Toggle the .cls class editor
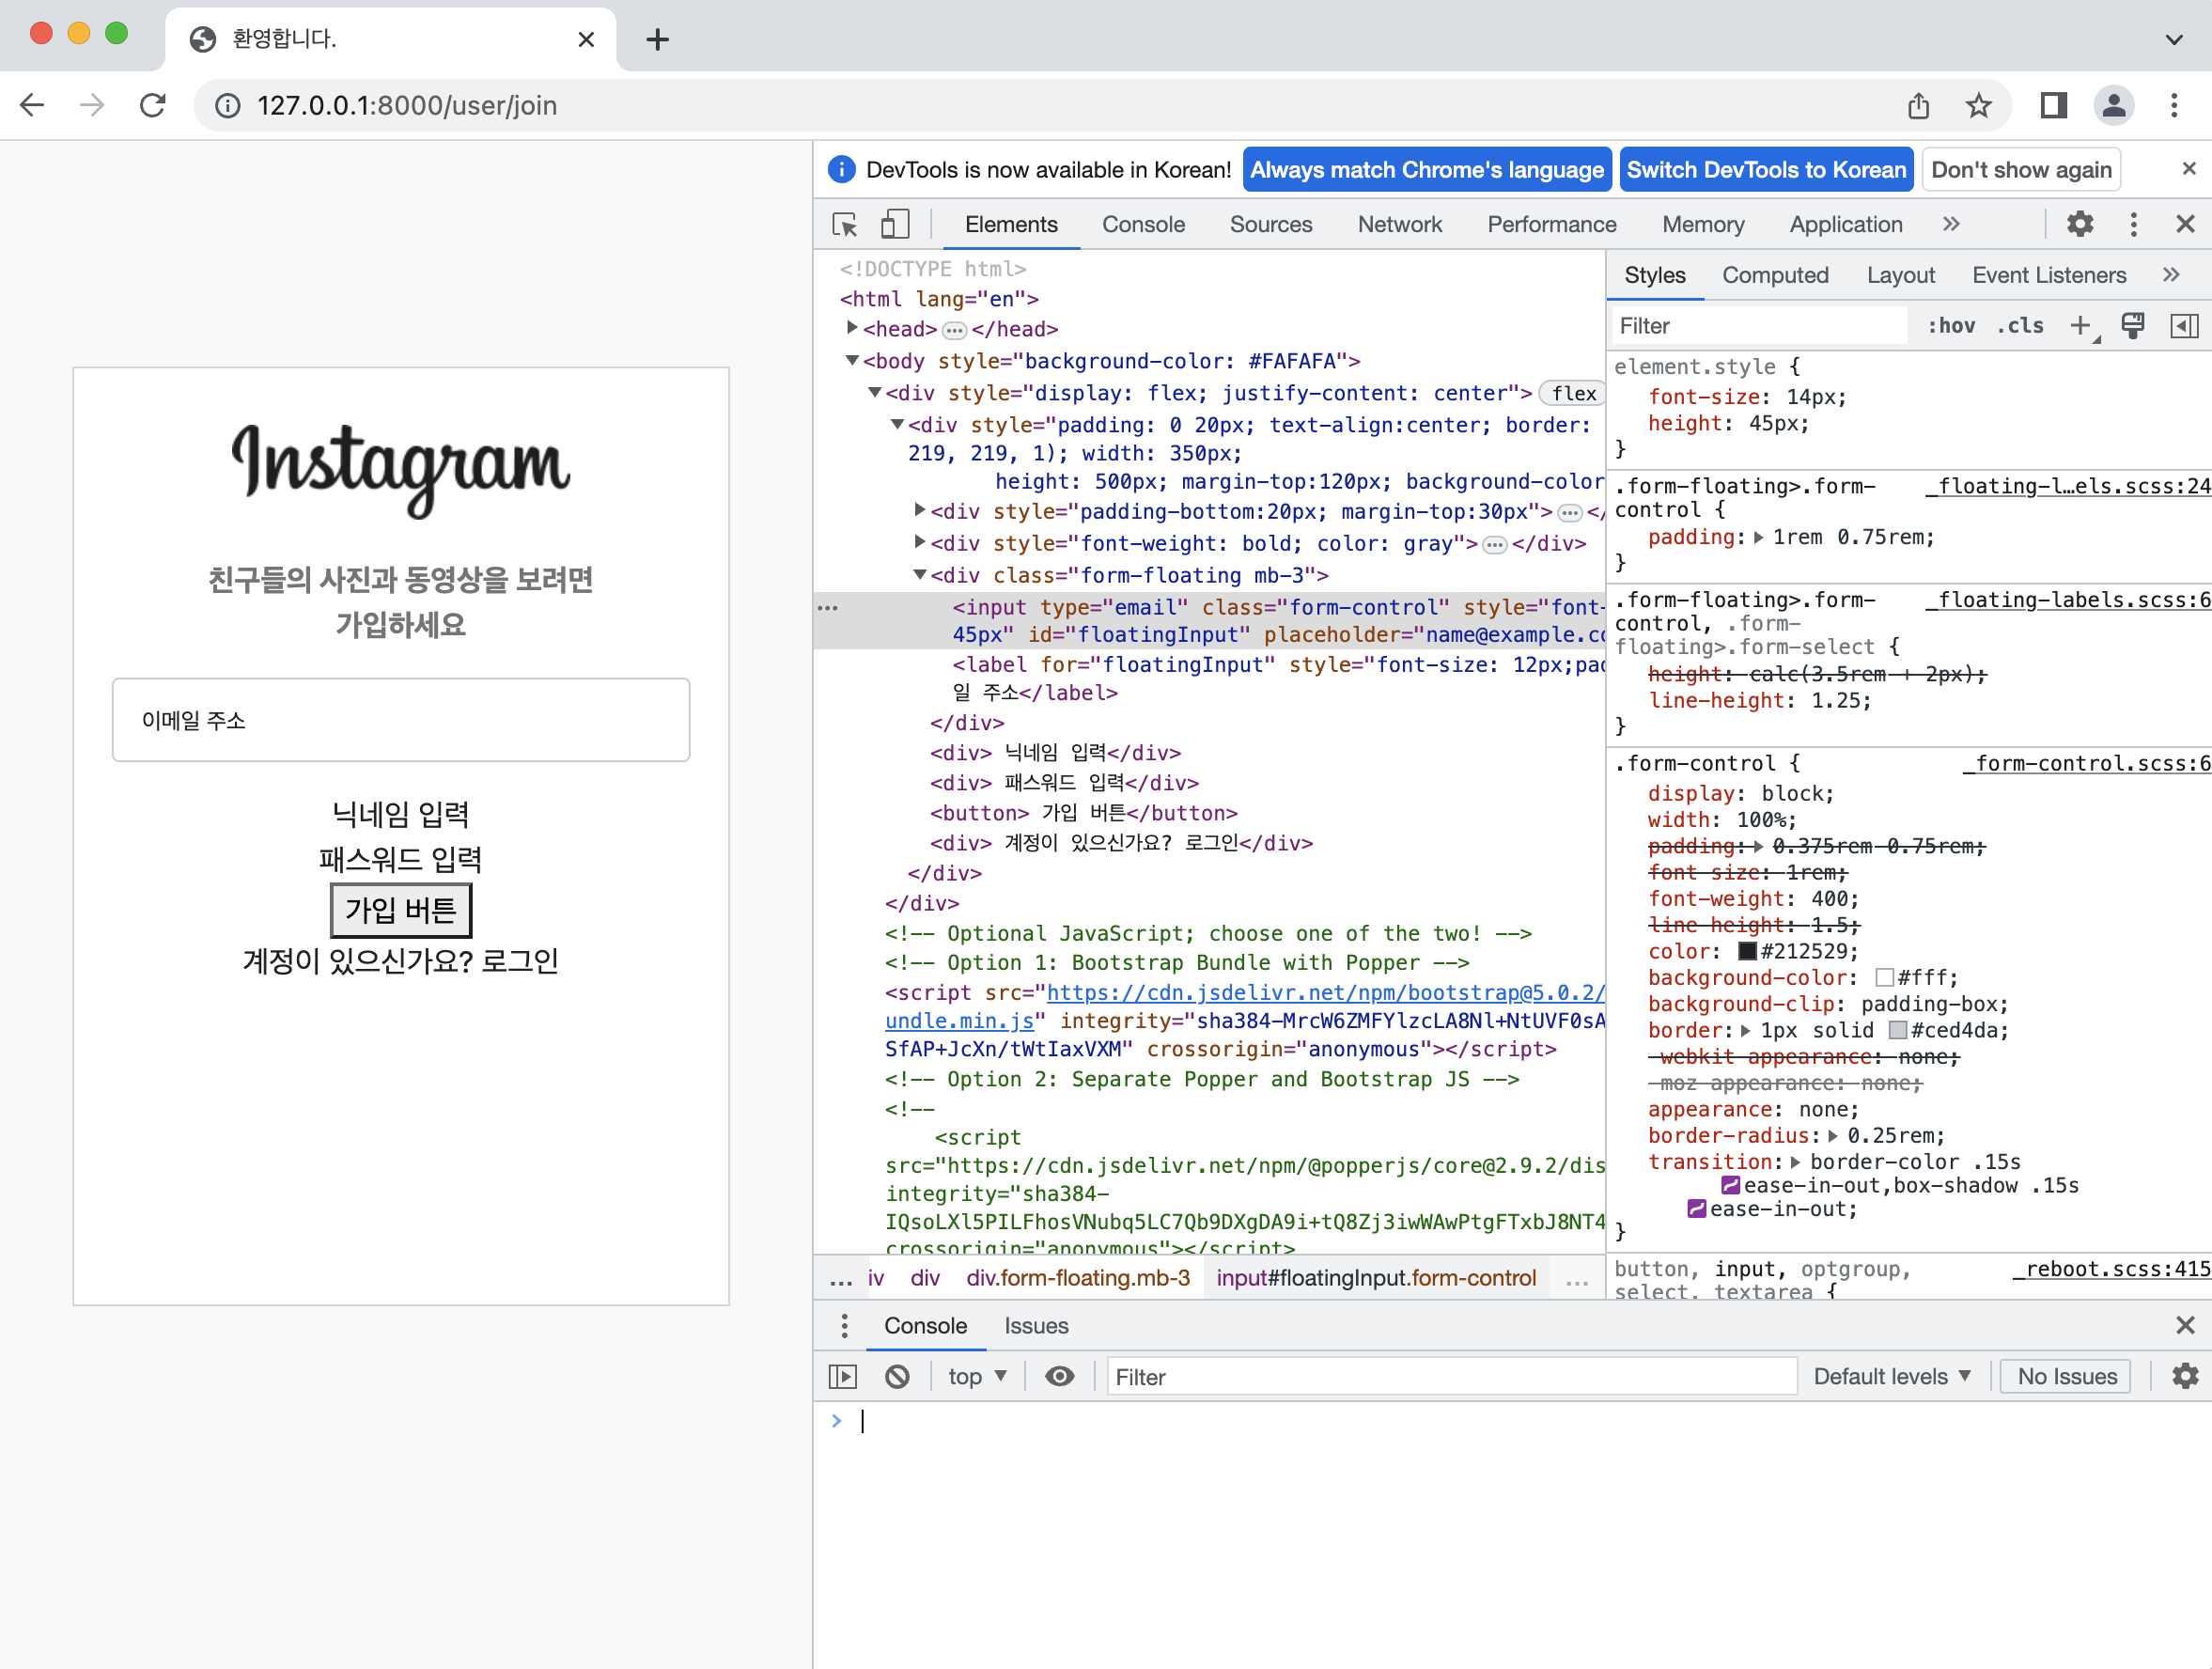Viewport: 2212px width, 1669px height. click(x=2020, y=325)
